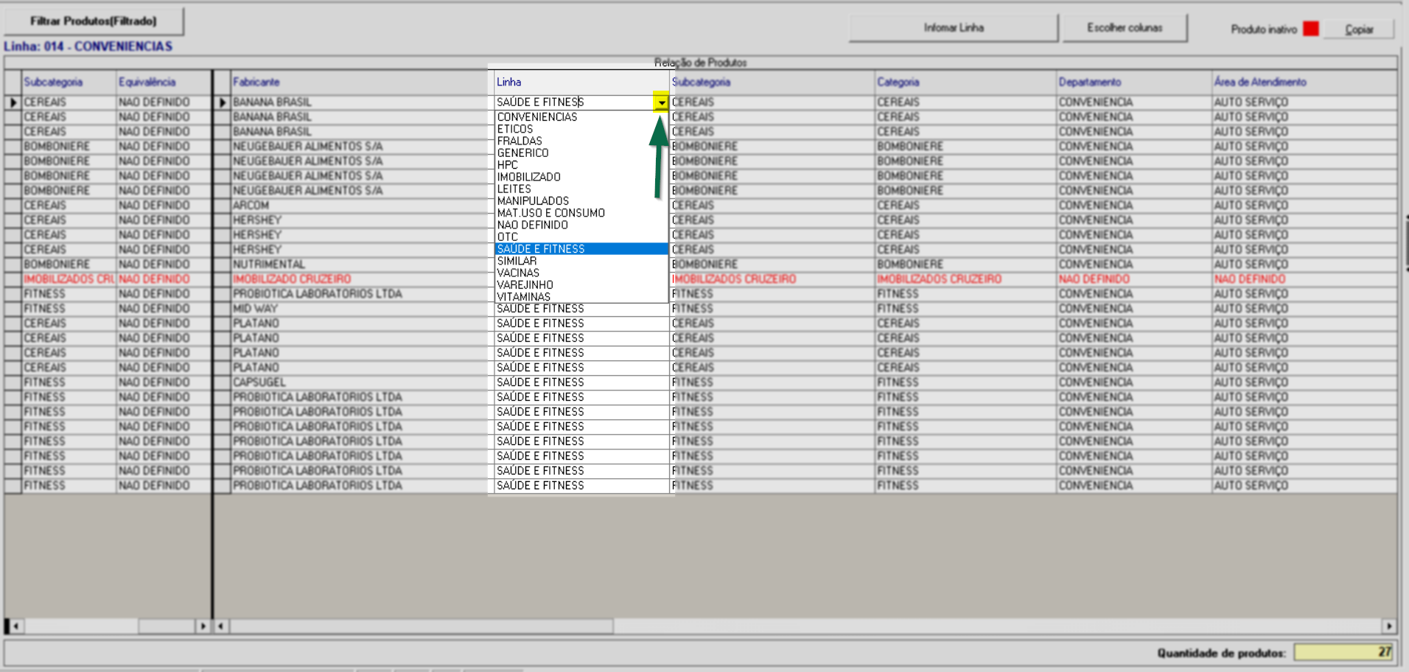Pick GENERICO option in Linha dropdown
Viewport: 1409px width, 672px height.
pyautogui.click(x=522, y=153)
